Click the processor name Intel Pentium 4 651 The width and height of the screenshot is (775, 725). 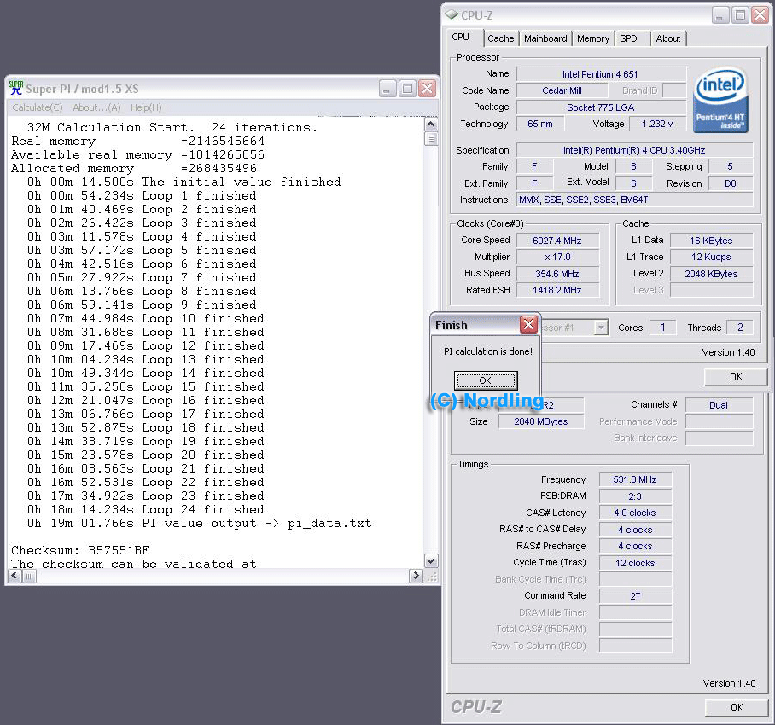[601, 74]
